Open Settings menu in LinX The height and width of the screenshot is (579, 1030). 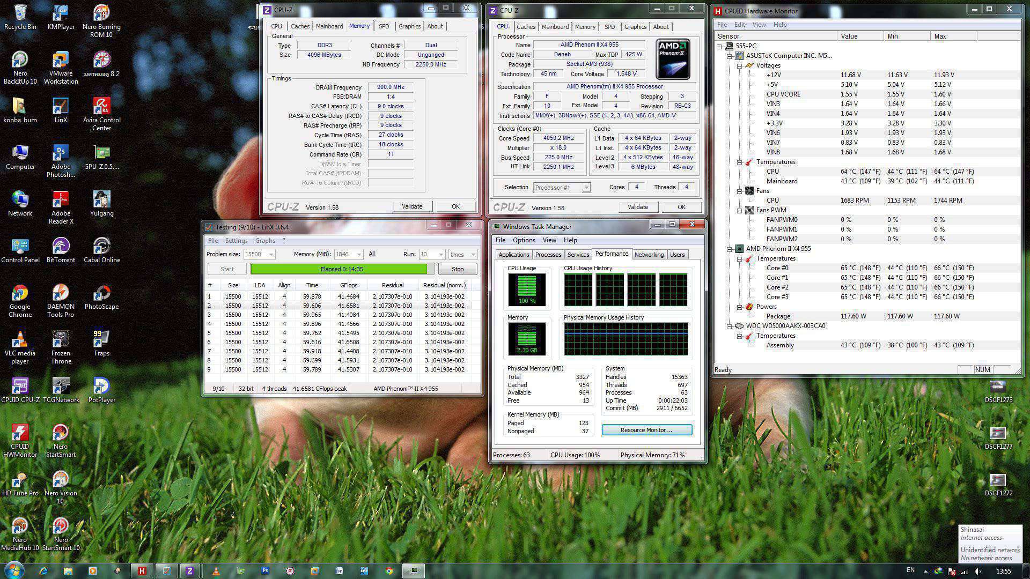[x=236, y=241]
